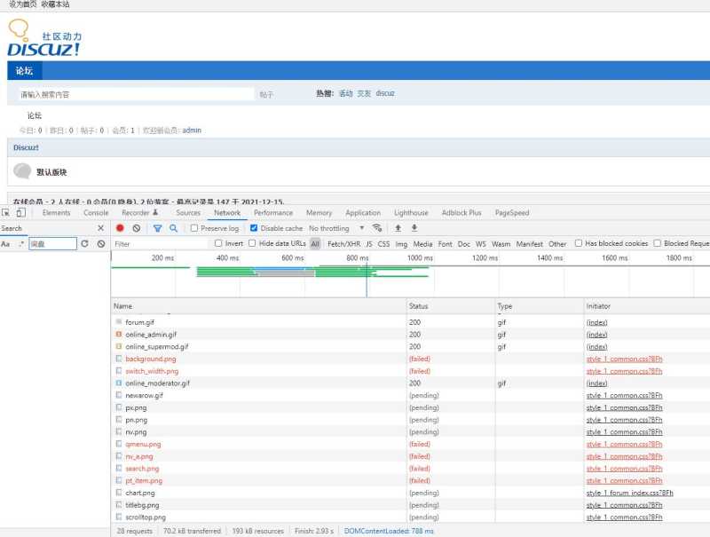Open network search magnifier icon

tap(173, 228)
